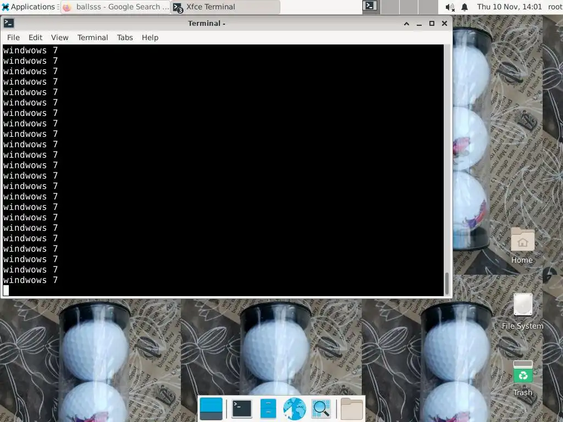Open the Trash desktop icon
Viewport: 563px width, 422px height.
[x=523, y=378]
